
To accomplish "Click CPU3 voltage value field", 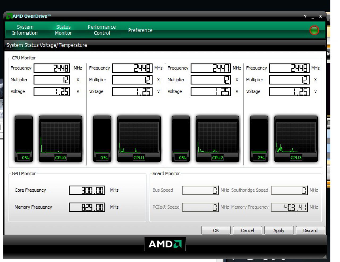I will (x=290, y=91).
